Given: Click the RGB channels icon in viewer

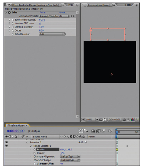Looking at the screenshot, I should point(132,120).
